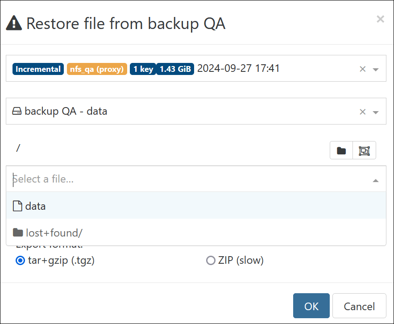Click the Select a file search field
This screenshot has width=394, height=324.
coord(191,179)
